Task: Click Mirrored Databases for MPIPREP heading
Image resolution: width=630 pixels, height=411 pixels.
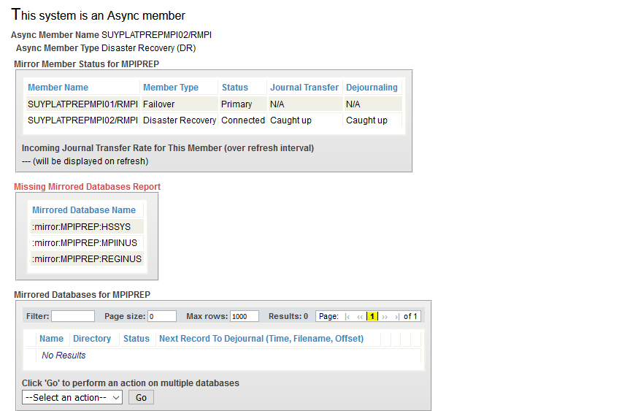Action: (x=82, y=294)
